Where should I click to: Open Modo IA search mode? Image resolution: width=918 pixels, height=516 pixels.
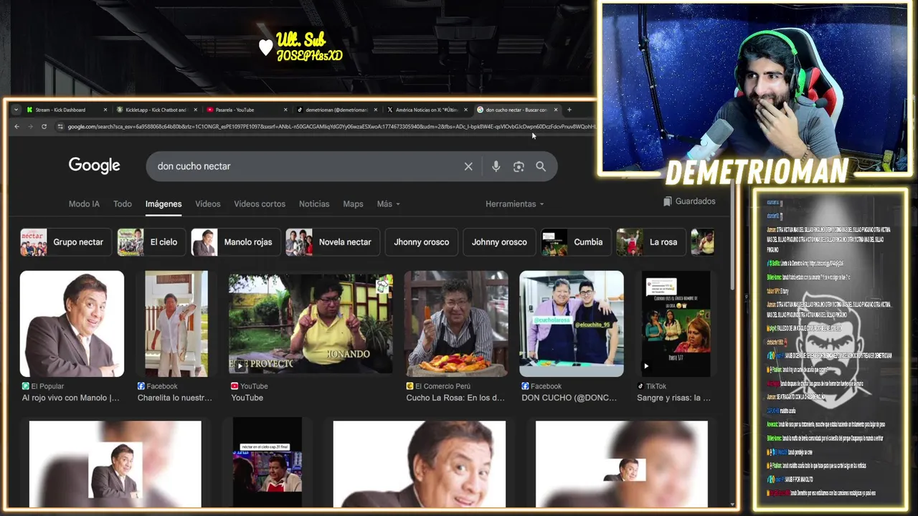pos(84,204)
